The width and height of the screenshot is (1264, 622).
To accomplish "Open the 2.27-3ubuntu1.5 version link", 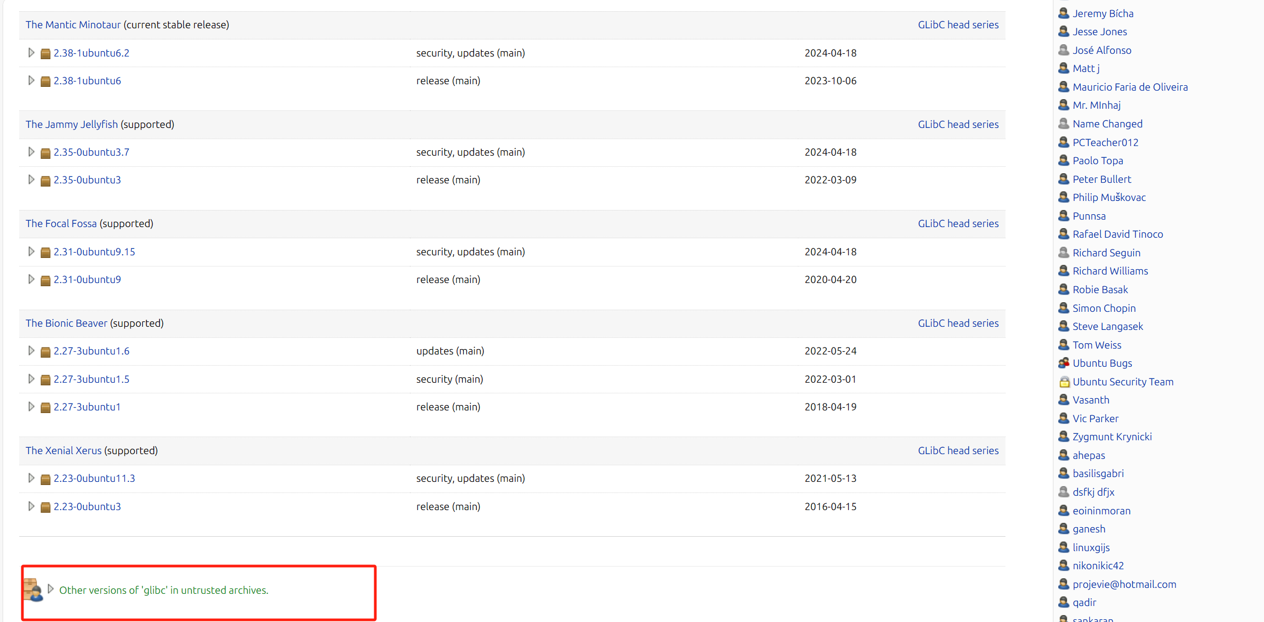I will point(91,379).
